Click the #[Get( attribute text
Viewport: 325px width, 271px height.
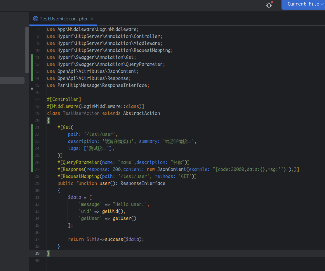65,127
